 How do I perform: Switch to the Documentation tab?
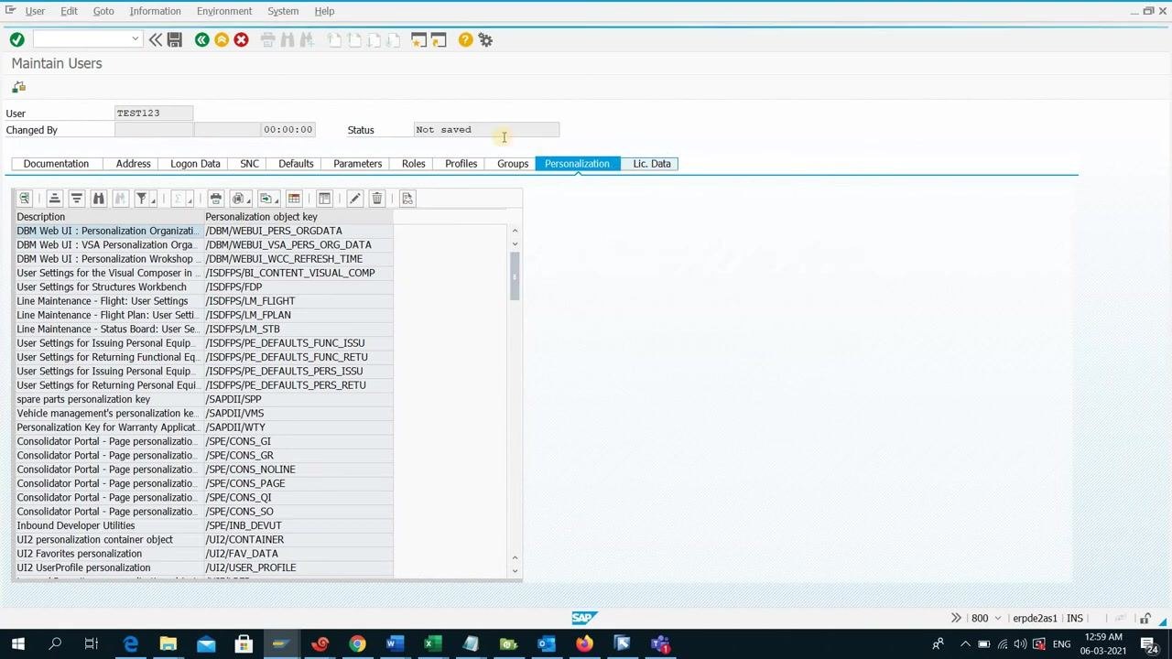coord(56,164)
